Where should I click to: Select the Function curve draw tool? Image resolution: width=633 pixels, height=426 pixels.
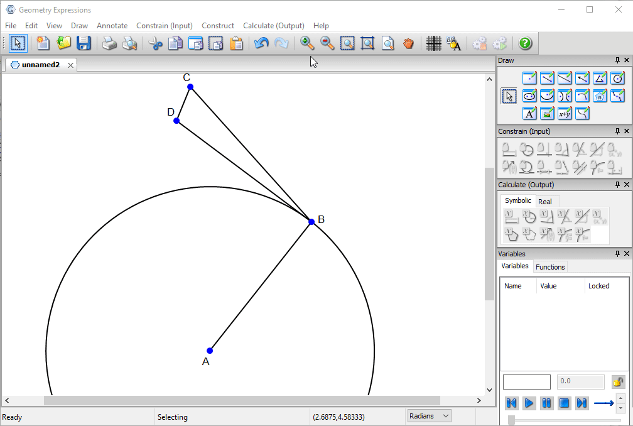pos(582,114)
